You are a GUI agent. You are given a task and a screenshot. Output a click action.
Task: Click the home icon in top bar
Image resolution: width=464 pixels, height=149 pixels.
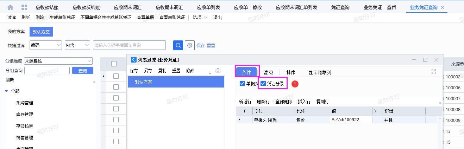[x=11, y=7]
